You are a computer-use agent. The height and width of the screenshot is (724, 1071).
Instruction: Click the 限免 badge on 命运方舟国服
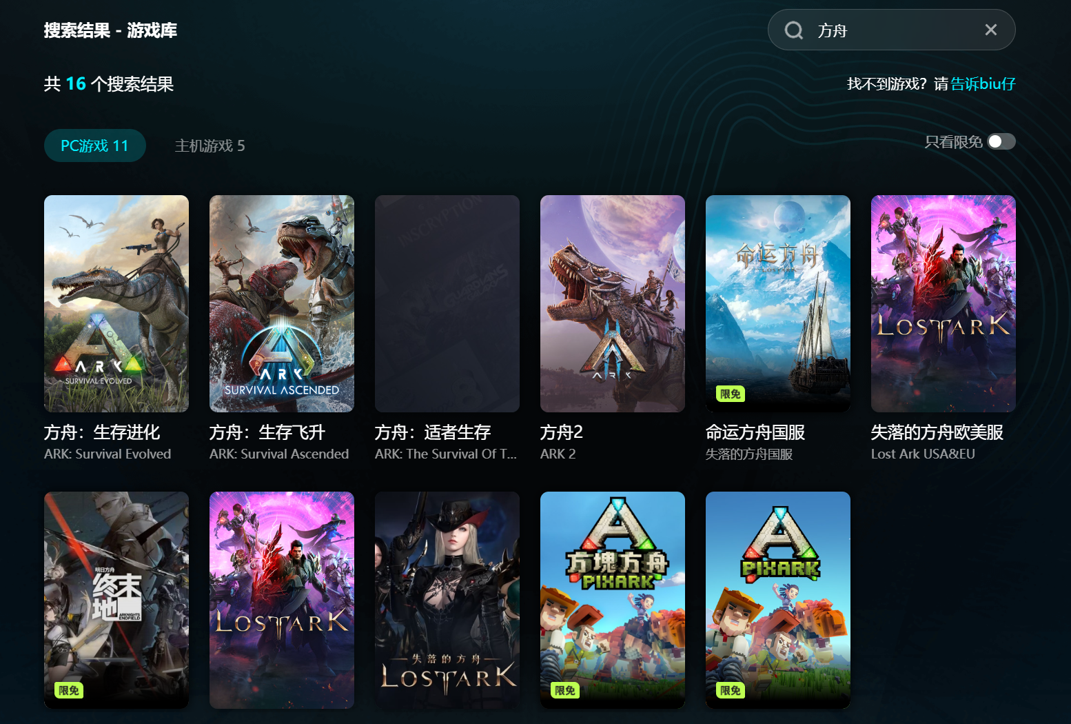click(730, 394)
